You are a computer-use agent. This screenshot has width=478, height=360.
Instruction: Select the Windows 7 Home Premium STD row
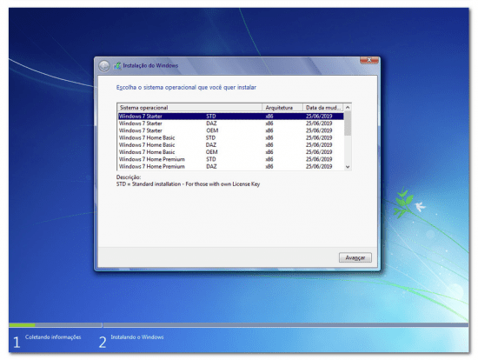point(231,159)
